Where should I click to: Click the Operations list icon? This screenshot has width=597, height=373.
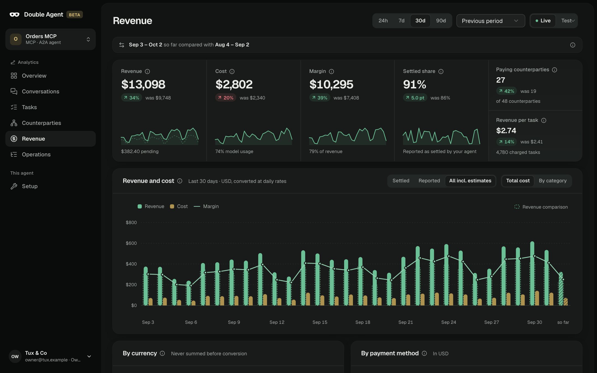pyautogui.click(x=14, y=154)
